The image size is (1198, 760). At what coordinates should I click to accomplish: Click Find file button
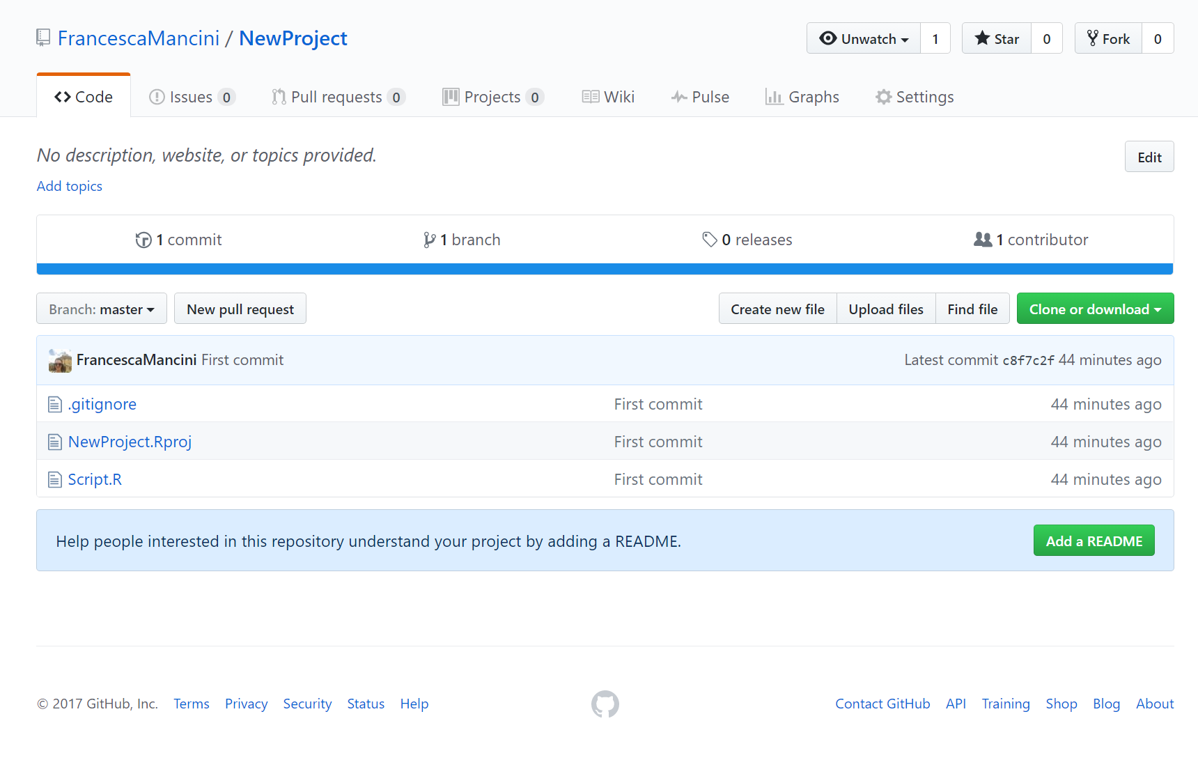pos(972,309)
